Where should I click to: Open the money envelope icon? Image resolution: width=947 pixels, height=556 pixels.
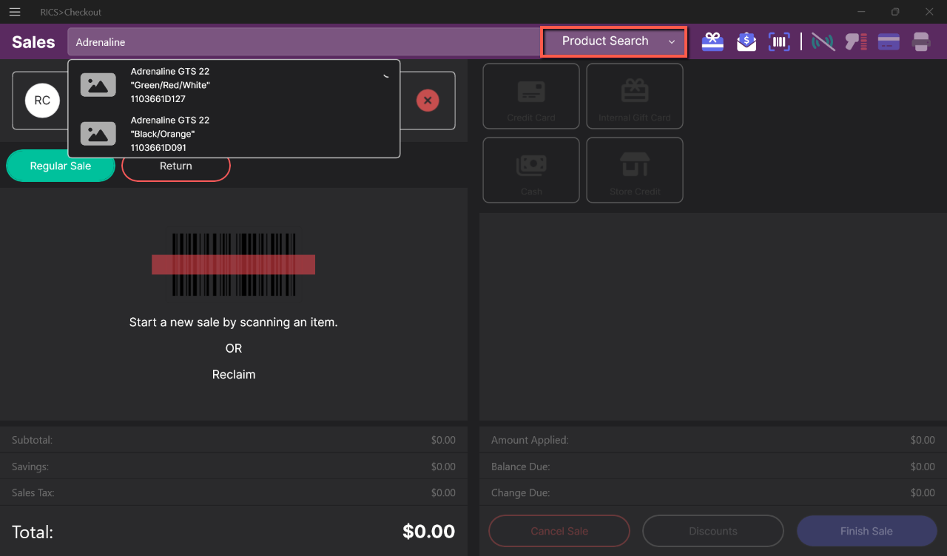747,41
